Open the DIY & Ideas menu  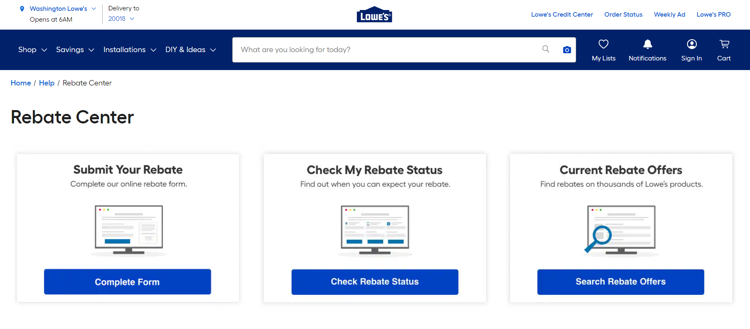[x=191, y=50]
